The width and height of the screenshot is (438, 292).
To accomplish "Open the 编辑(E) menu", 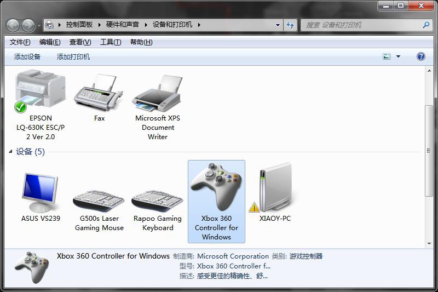I will pos(50,42).
